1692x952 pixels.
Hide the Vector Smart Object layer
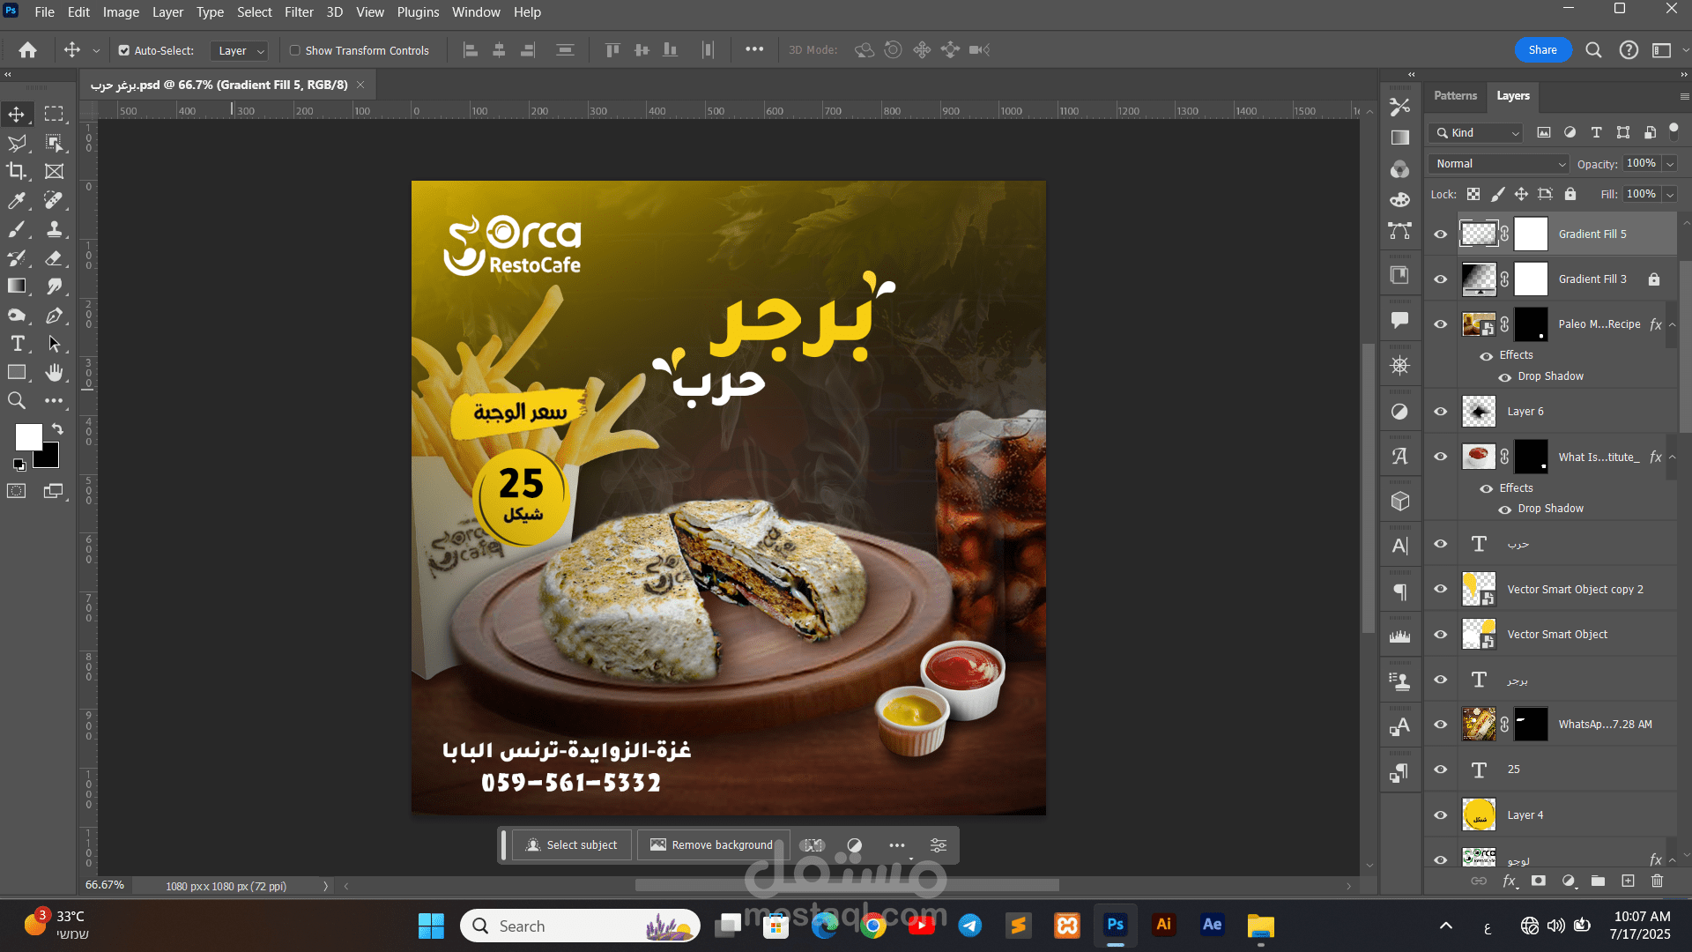click(x=1440, y=635)
